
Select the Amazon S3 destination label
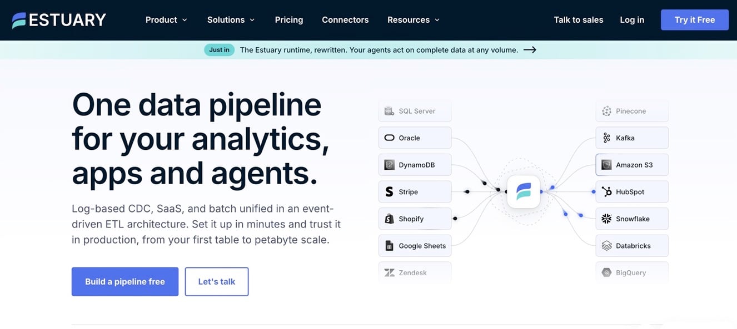tap(634, 165)
